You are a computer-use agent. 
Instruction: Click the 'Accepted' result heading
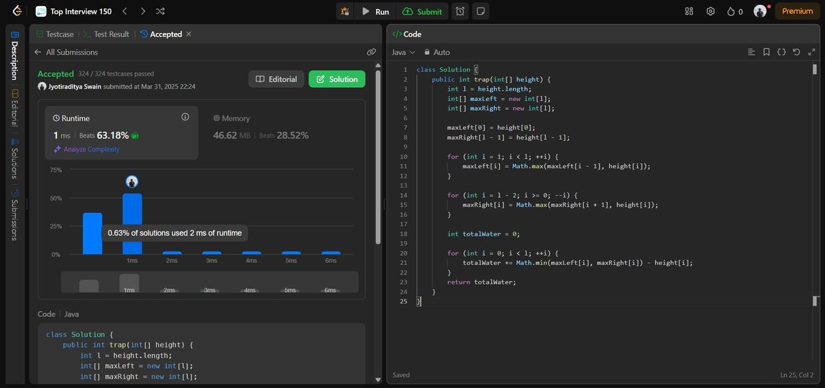point(56,73)
